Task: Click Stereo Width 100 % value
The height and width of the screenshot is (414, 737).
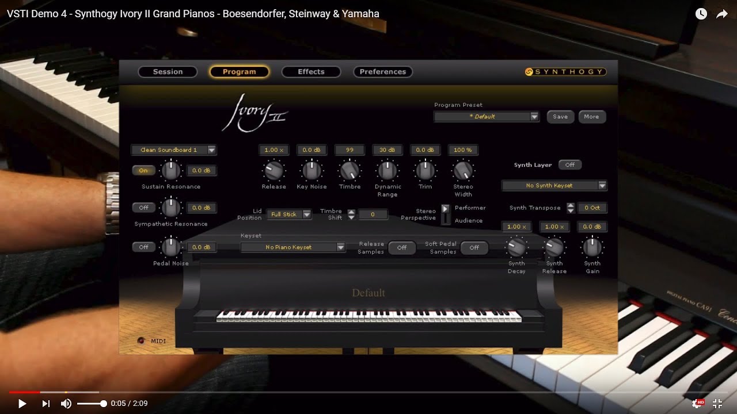Action: click(x=463, y=150)
